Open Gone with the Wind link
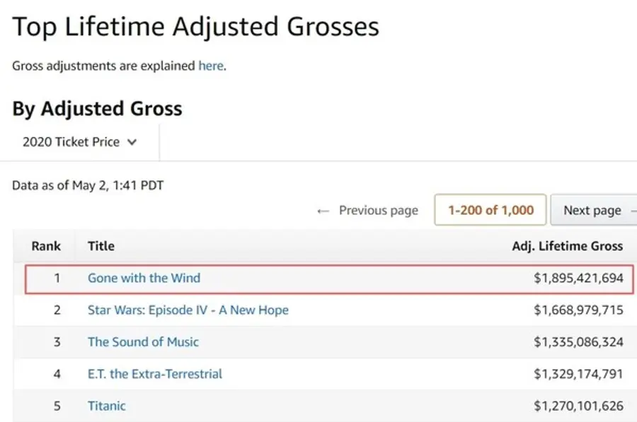This screenshot has height=422, width=637. (144, 278)
